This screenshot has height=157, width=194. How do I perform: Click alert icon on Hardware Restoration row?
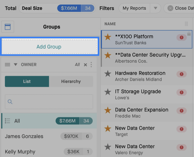(x=181, y=74)
